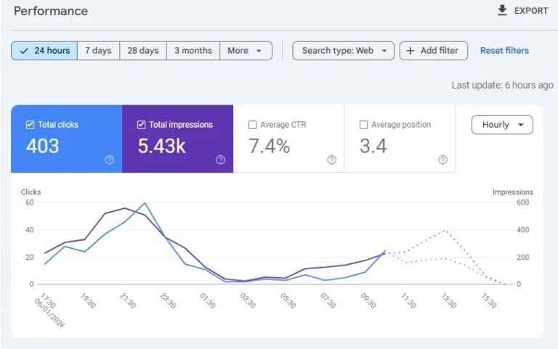Viewport: 558px width, 349px height.
Task: Uncheck the Total clicks checkbox
Action: (x=30, y=125)
